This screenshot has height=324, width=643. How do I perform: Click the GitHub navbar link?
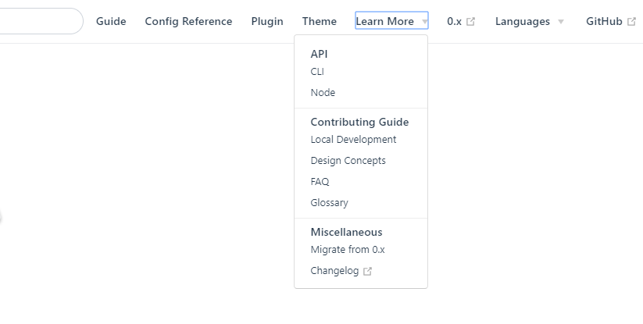tap(604, 21)
